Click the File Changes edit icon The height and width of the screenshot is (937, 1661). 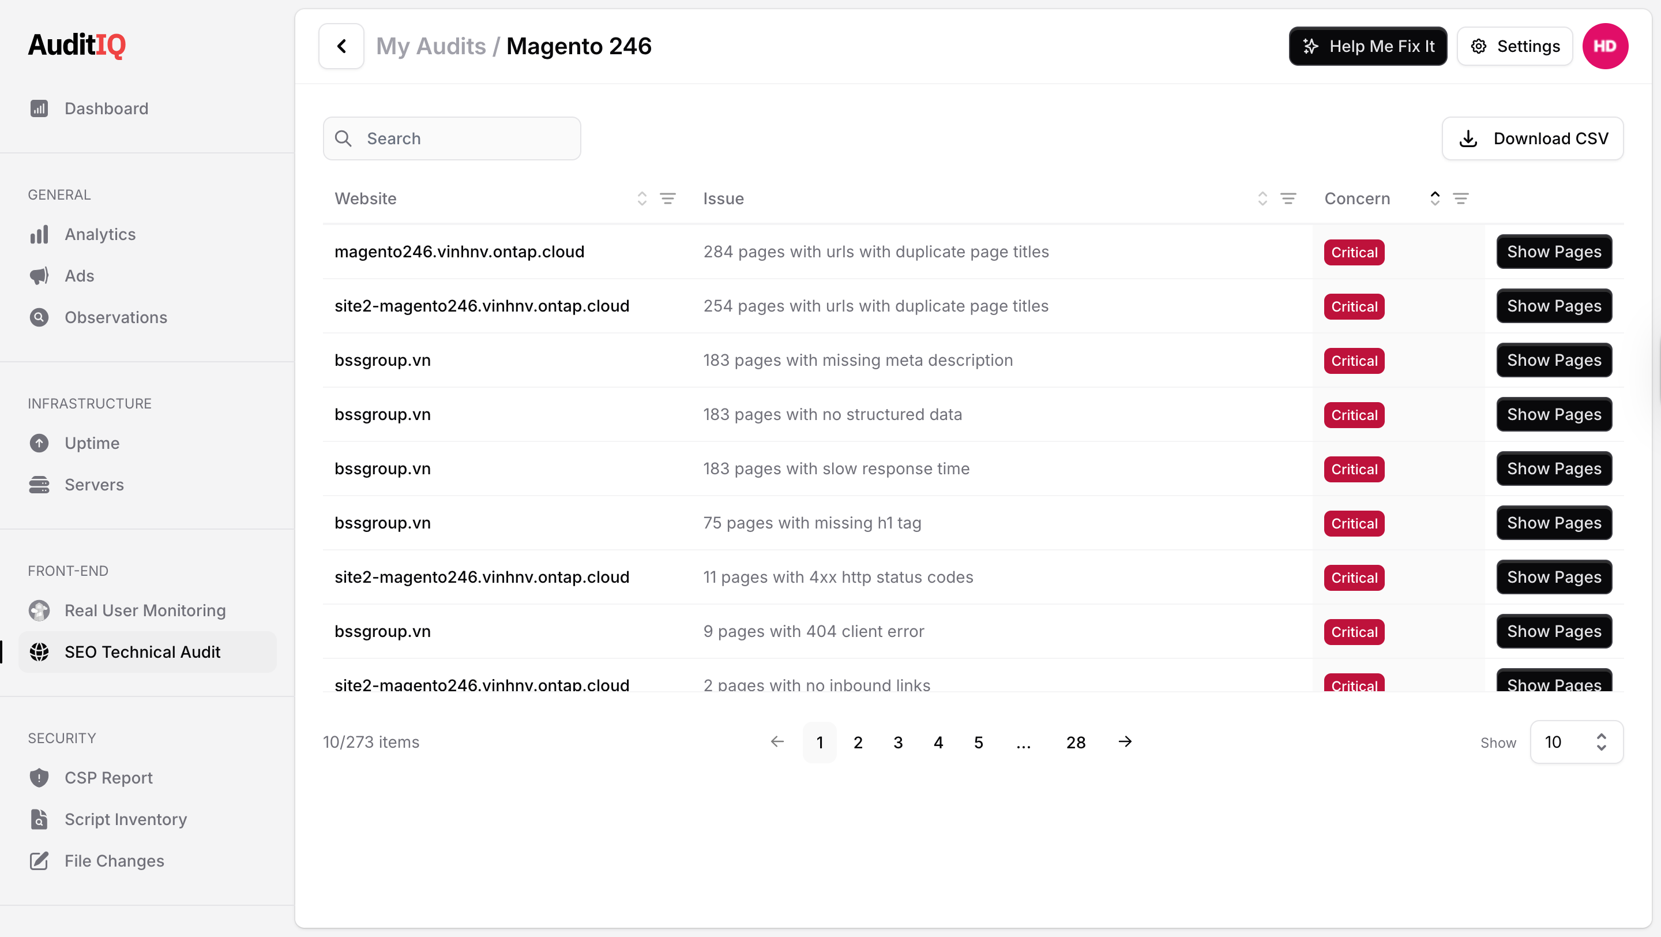(39, 861)
